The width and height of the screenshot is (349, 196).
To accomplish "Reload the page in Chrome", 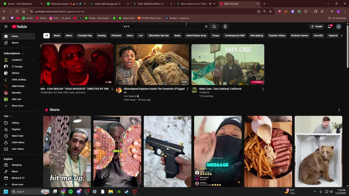I will pos(17,11).
